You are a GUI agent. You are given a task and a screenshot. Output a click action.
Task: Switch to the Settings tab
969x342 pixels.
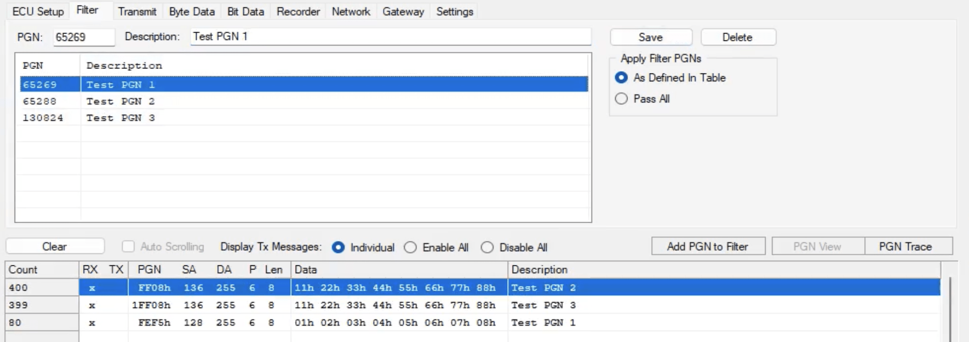(x=455, y=11)
